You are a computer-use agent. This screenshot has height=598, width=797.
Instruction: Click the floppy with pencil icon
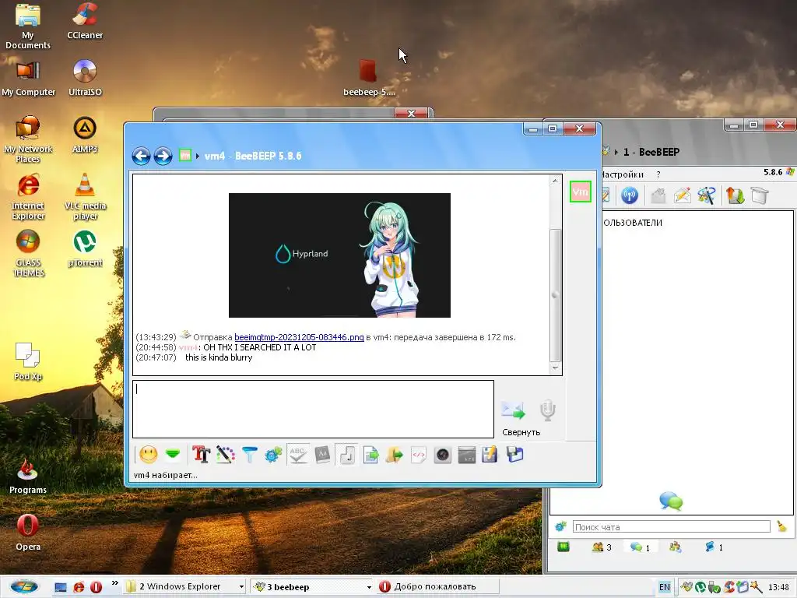point(490,454)
